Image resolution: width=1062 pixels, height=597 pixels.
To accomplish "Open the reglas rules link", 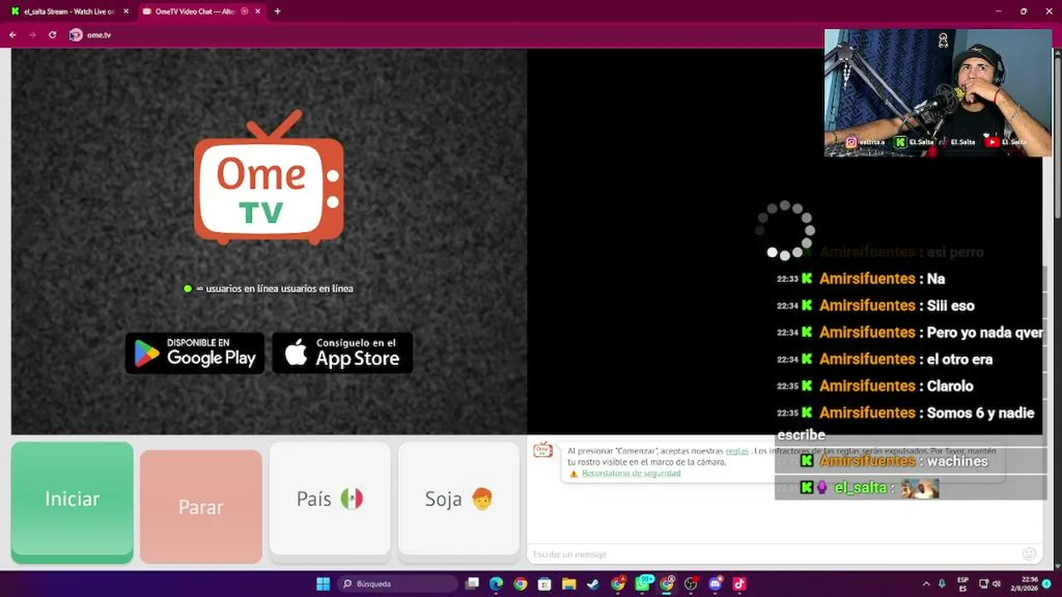I will tap(737, 451).
